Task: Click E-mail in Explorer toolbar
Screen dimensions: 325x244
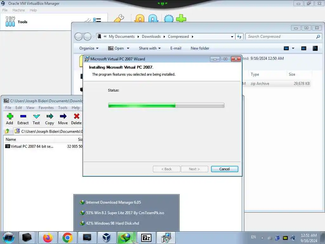Action: [176, 48]
